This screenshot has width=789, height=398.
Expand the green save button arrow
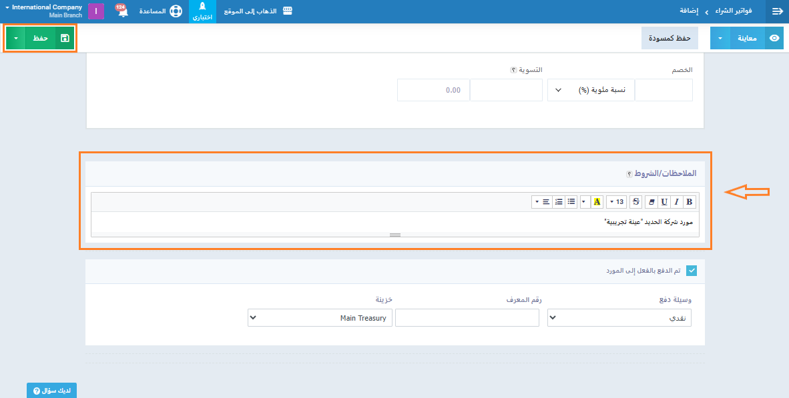(x=15, y=39)
